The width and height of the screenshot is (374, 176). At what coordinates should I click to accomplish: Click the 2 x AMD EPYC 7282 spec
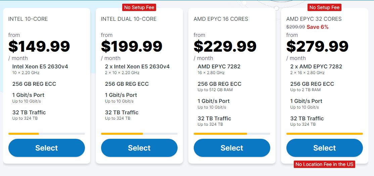(316, 66)
